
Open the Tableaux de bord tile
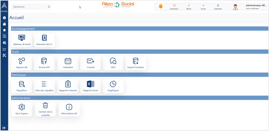click(22, 40)
